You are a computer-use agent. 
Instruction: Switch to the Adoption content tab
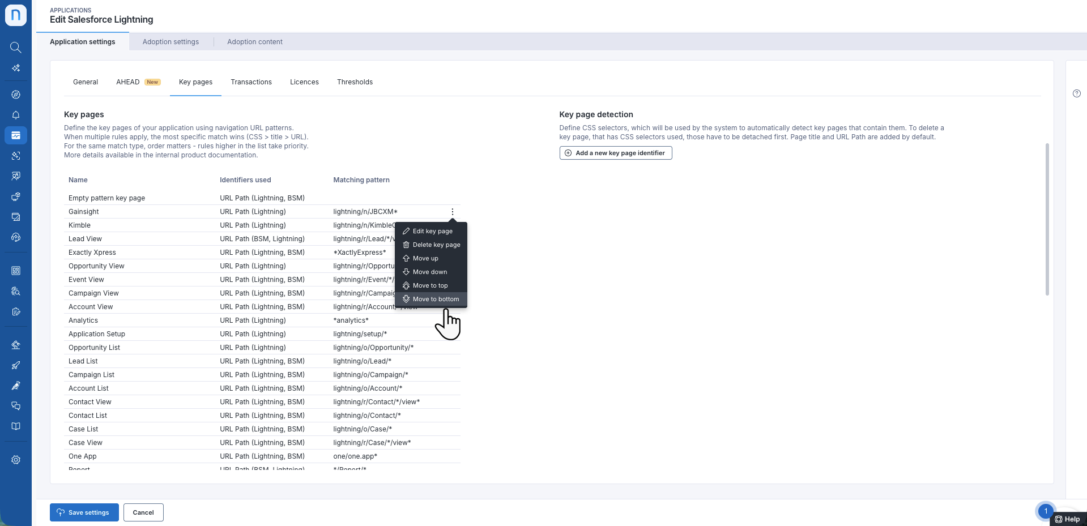255,42
